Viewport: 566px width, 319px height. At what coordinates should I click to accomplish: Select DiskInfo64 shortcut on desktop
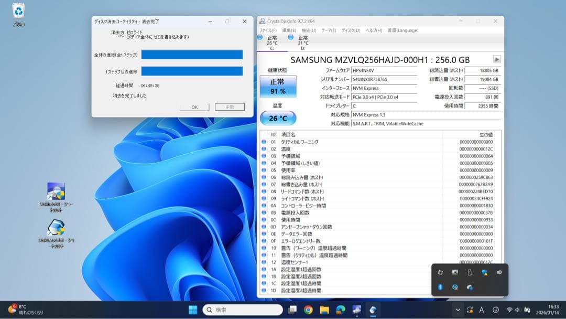pos(56,197)
